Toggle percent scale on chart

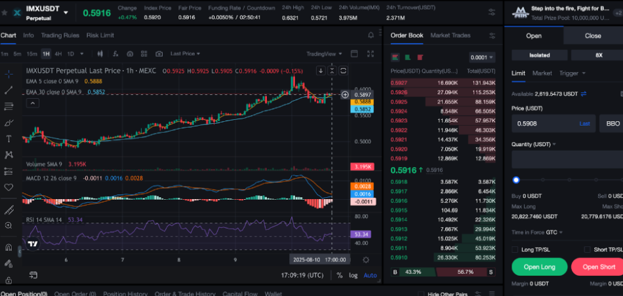click(340, 275)
